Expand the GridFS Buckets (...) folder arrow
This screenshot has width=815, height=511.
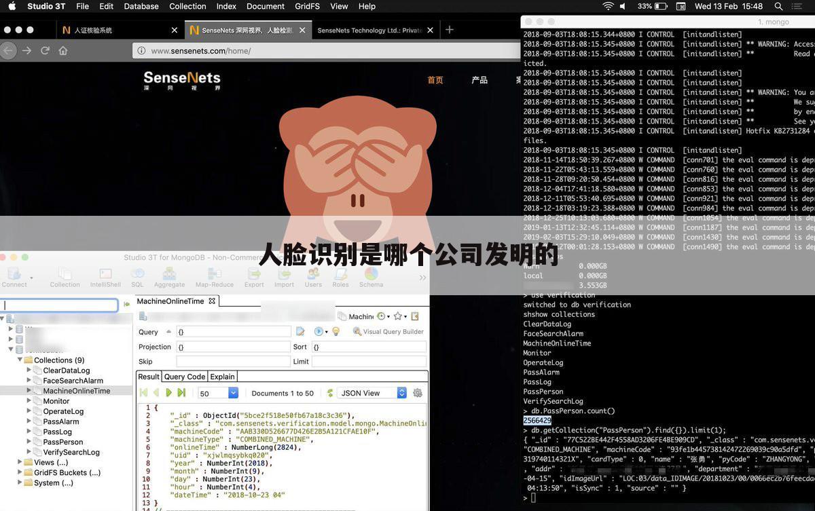point(20,472)
